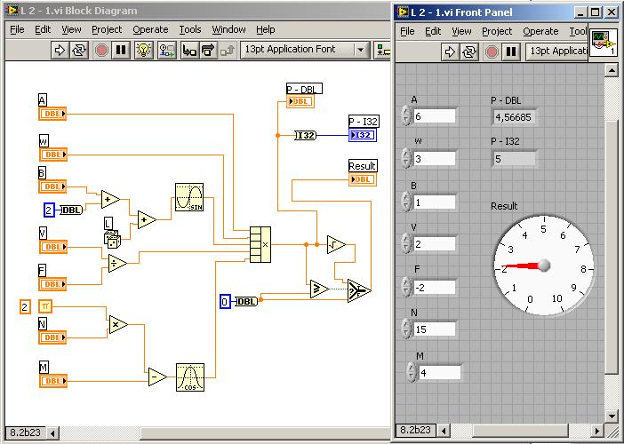Select blue constant 0 on diagram
This screenshot has height=444, width=624.
click(225, 302)
